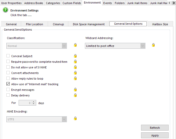Increase the delay days spinner value
Viewport: 176px width, 139px height.
tap(34, 102)
